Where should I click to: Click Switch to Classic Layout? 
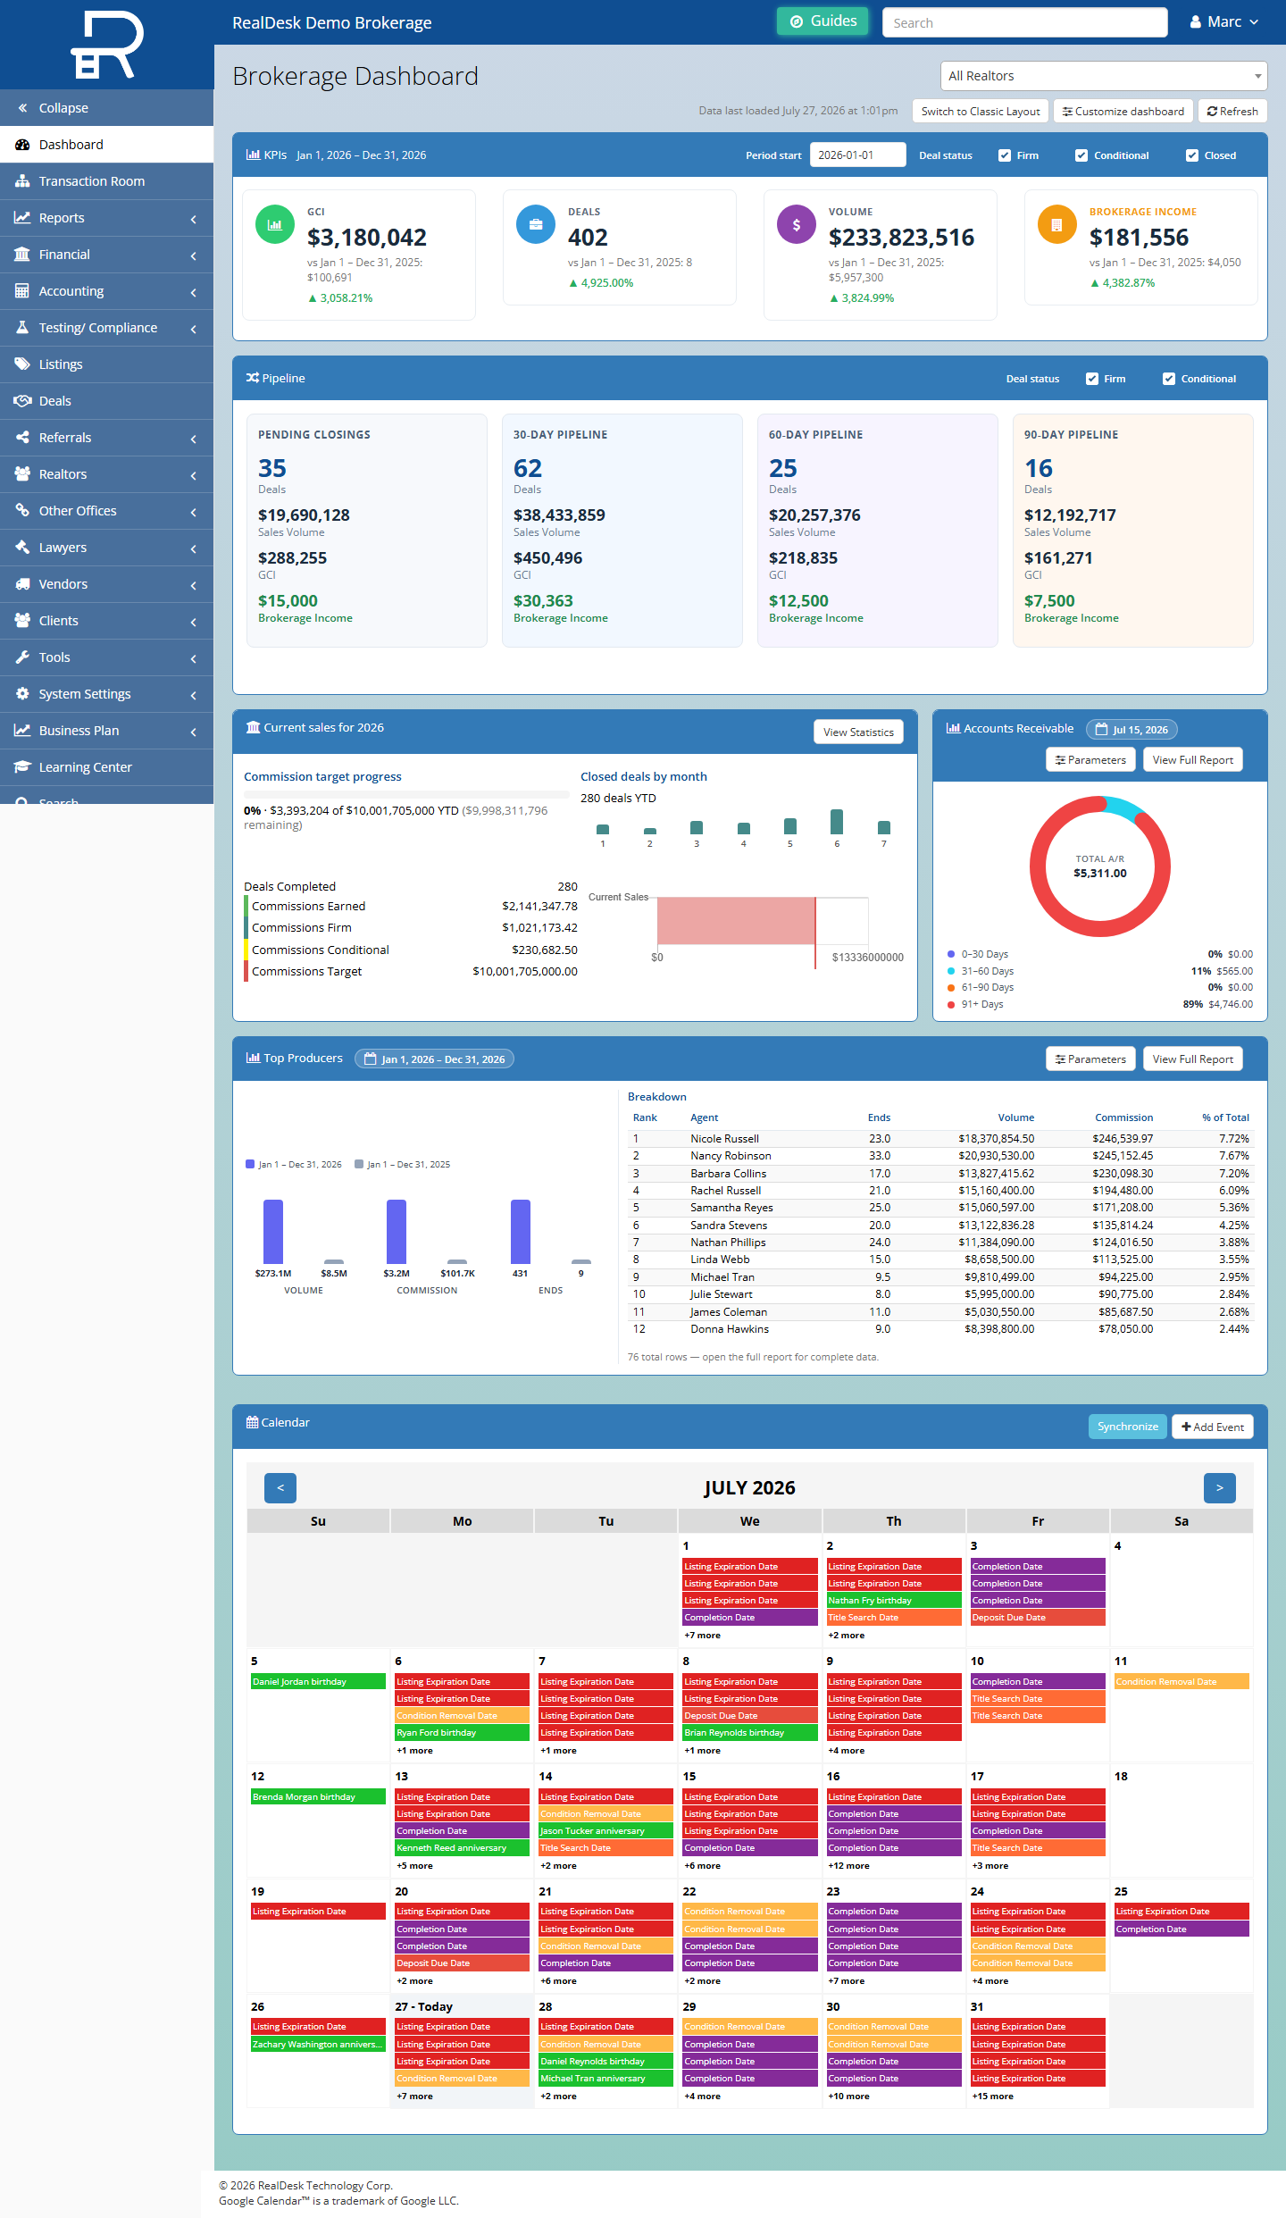coord(980,112)
